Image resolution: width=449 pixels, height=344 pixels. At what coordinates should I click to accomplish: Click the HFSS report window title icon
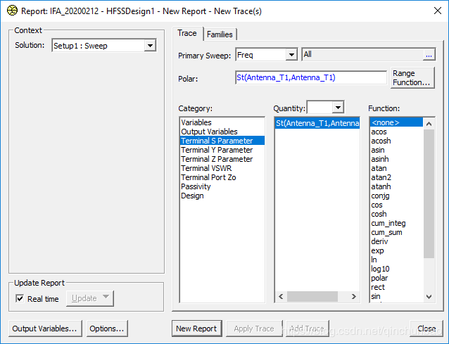pos(12,11)
